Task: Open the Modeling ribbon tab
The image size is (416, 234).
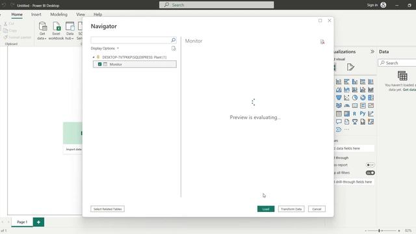Action: pos(58,14)
